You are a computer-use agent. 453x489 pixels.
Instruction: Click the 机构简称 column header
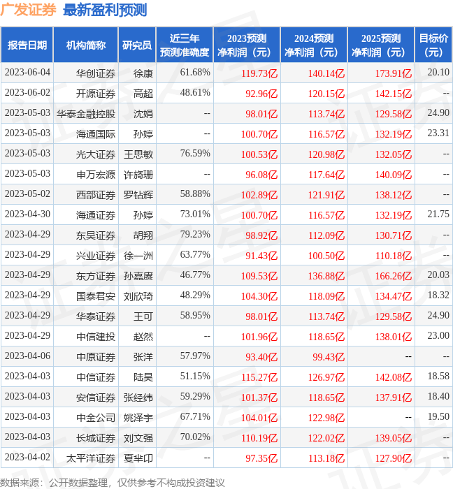click(85, 45)
